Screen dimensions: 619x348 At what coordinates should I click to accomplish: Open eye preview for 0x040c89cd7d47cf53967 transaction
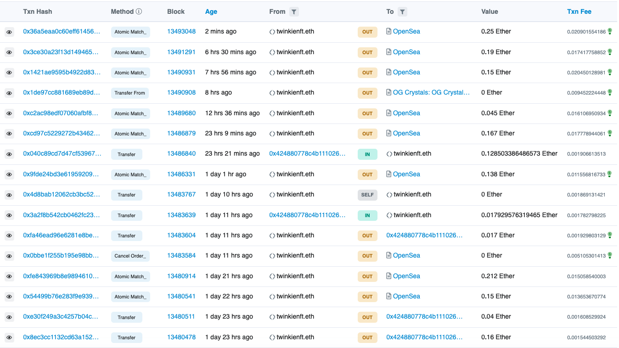pyautogui.click(x=9, y=154)
